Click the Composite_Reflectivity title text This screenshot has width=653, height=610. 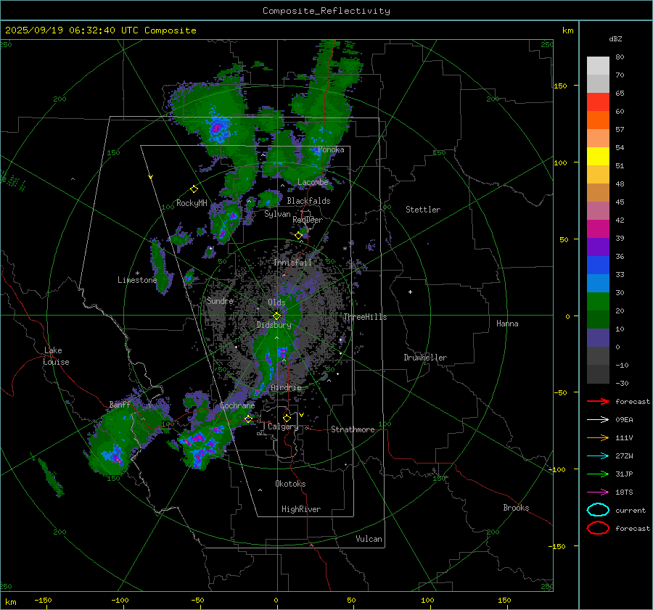click(x=326, y=11)
